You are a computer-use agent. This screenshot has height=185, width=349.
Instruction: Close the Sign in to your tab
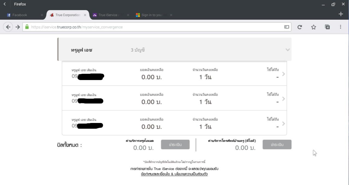pos(171,15)
